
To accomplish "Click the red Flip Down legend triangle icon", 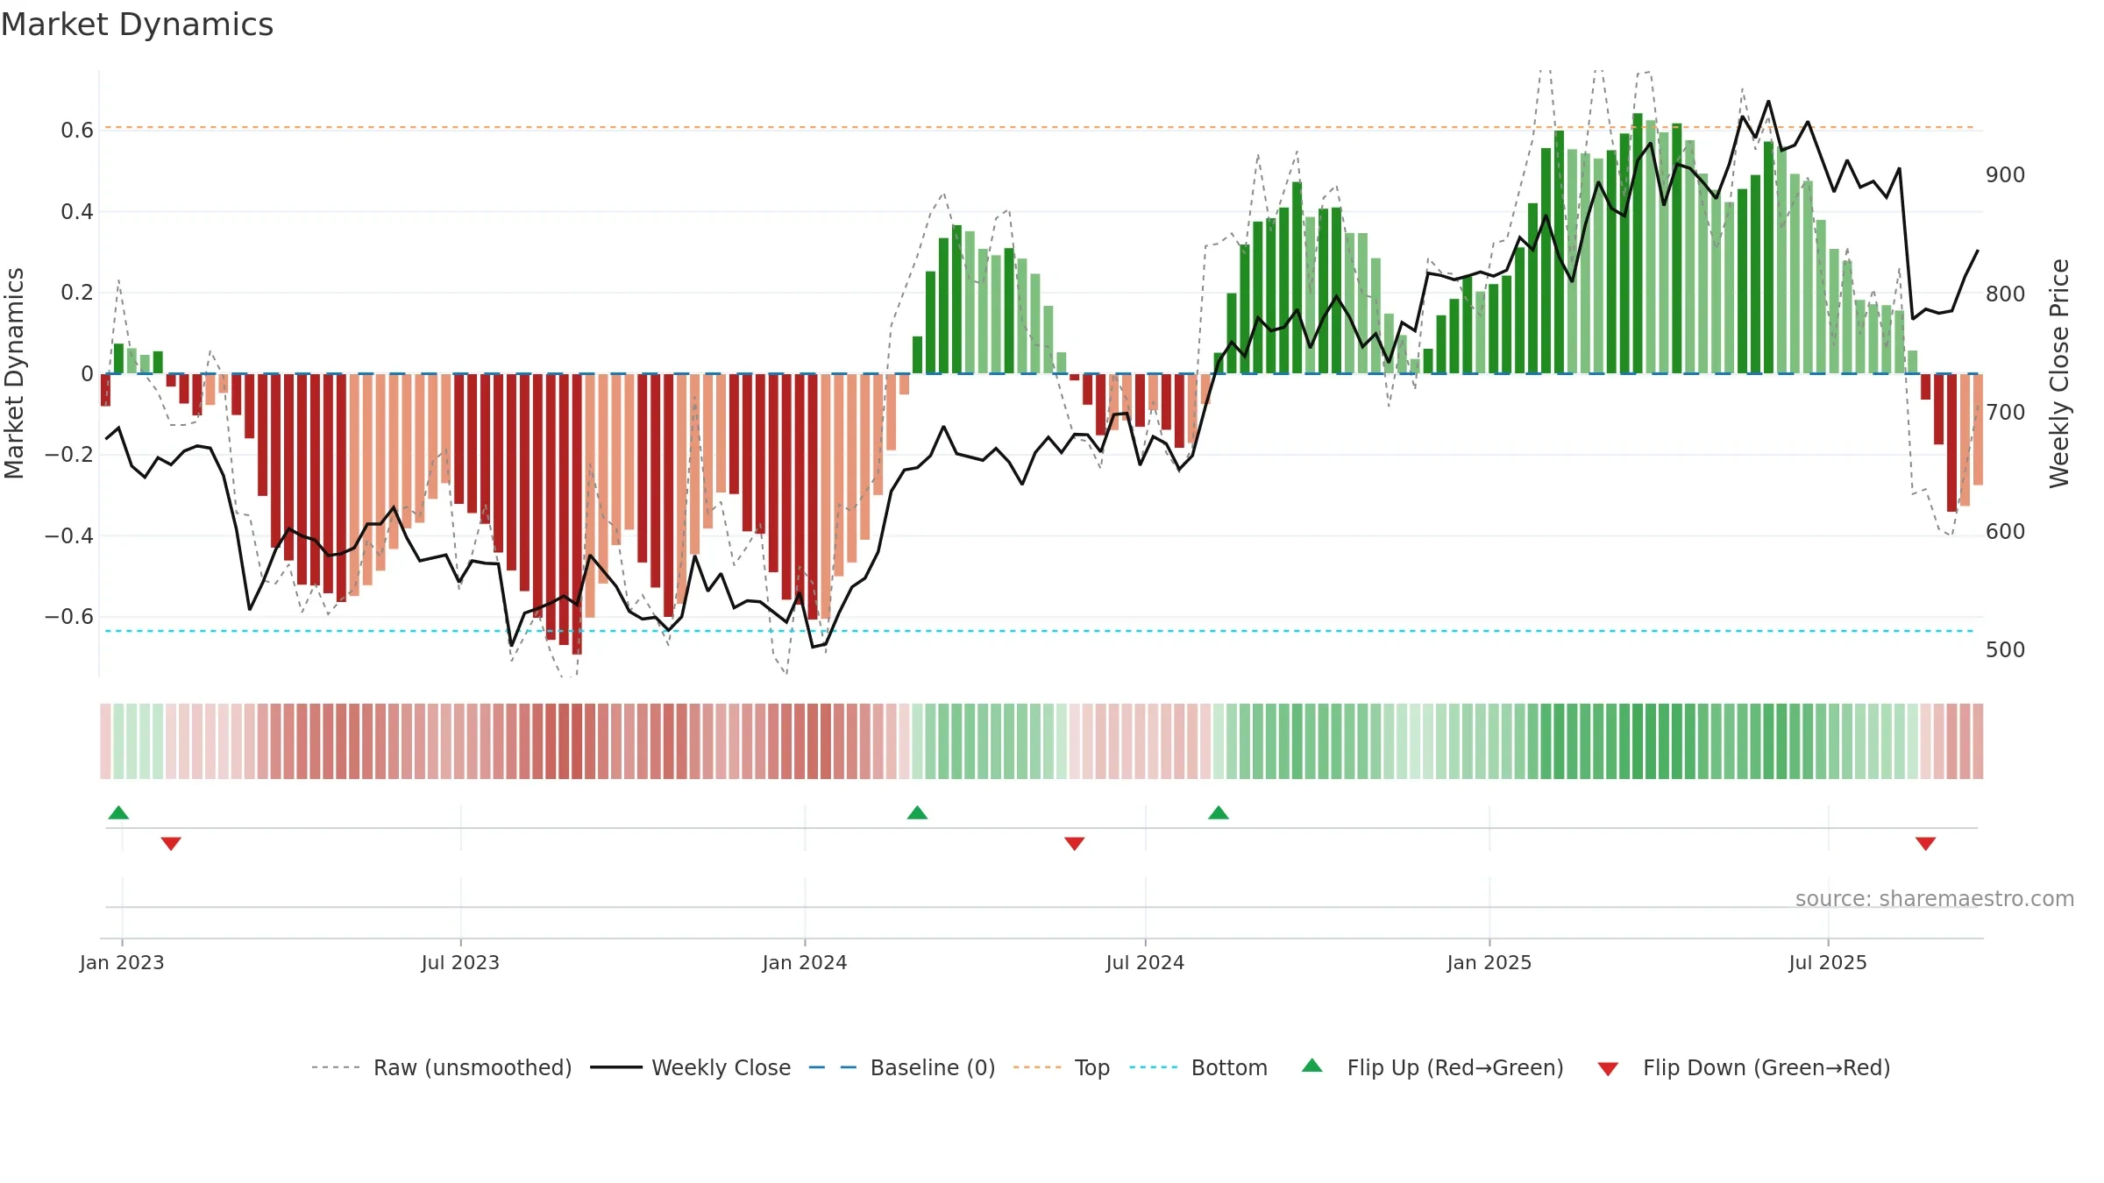I will (1608, 1069).
